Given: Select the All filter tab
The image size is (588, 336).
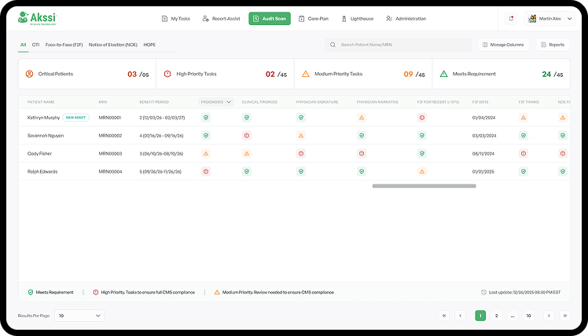Looking at the screenshot, I should point(24,45).
